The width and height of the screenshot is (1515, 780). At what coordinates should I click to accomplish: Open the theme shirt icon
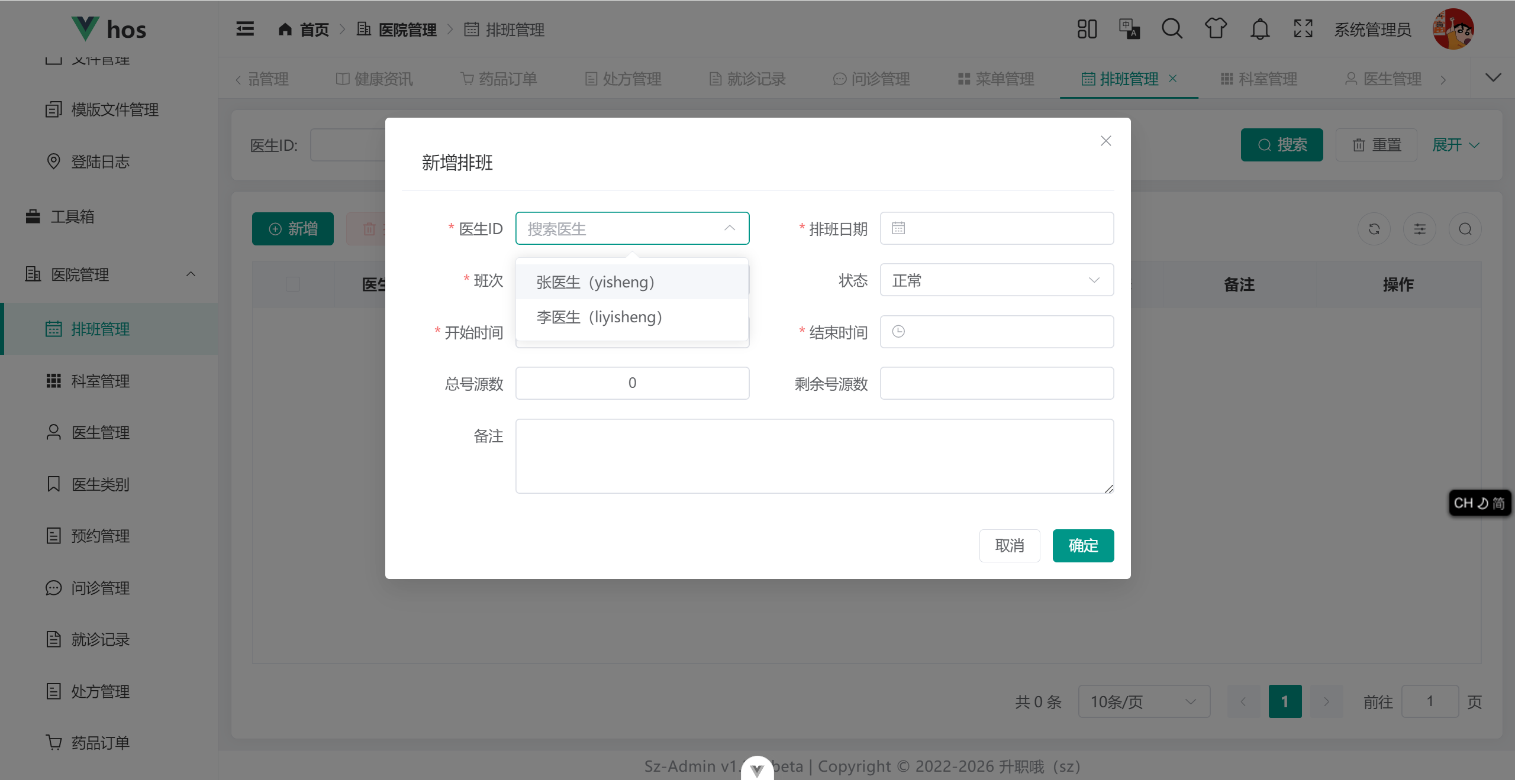pyautogui.click(x=1216, y=29)
